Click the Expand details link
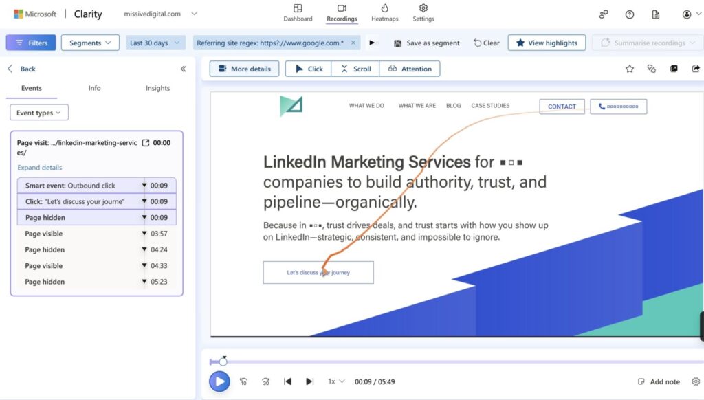The height and width of the screenshot is (400, 704). coord(40,168)
